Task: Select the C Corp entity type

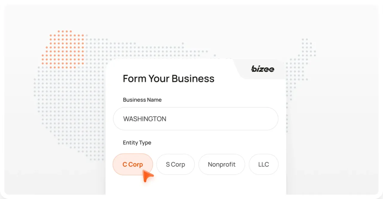Action: coord(133,164)
